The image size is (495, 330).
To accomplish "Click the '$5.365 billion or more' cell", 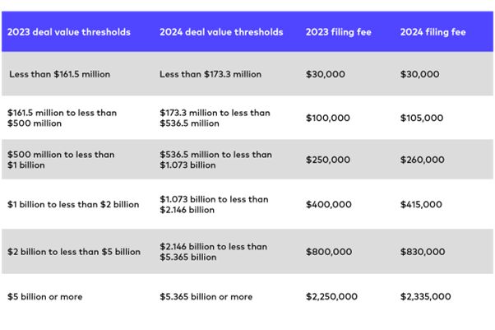I will tap(206, 296).
